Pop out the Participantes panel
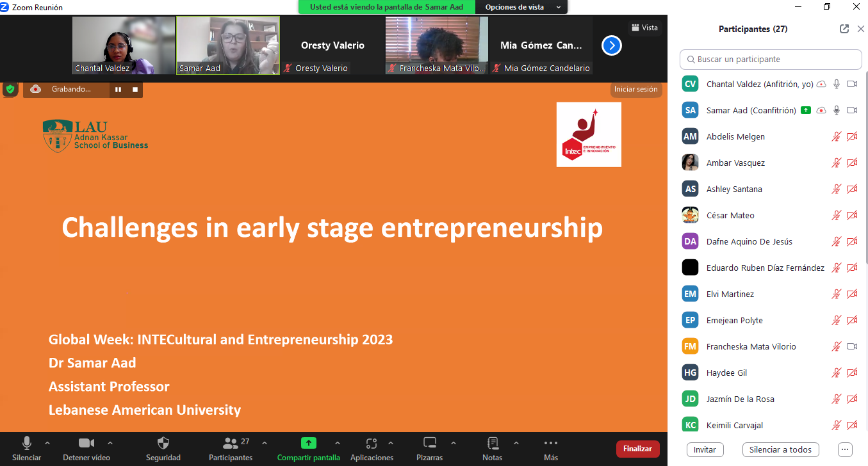 point(844,29)
